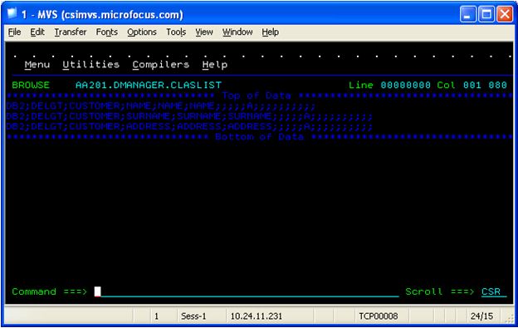Click the session number 1 in status bar
The image size is (518, 328).
coord(156,316)
